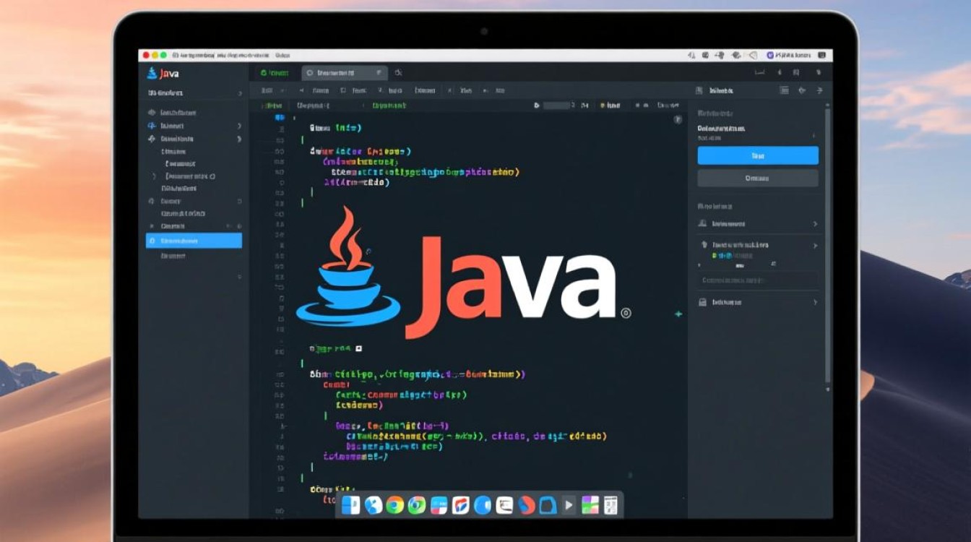The image size is (971, 542).
Task: Click the colorful grid icon in the dock
Action: [590, 505]
